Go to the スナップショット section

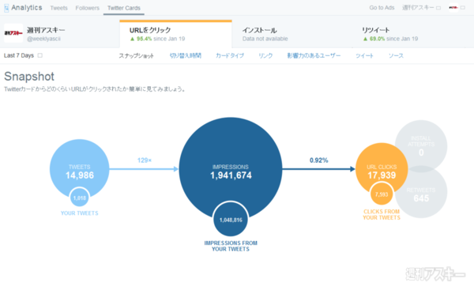(136, 55)
